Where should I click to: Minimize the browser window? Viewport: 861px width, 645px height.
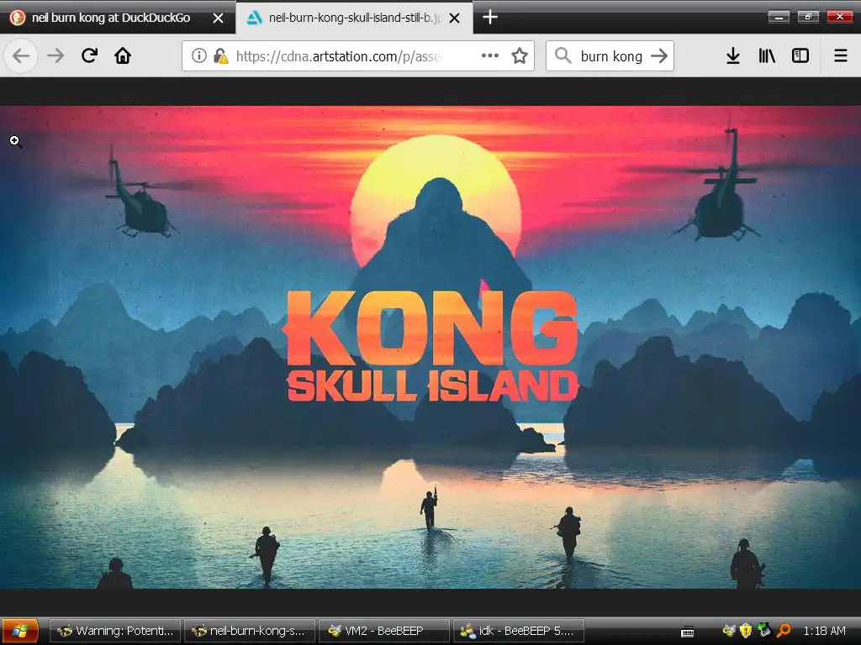(779, 17)
